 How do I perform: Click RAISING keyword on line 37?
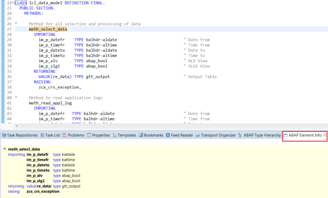pos(42,82)
